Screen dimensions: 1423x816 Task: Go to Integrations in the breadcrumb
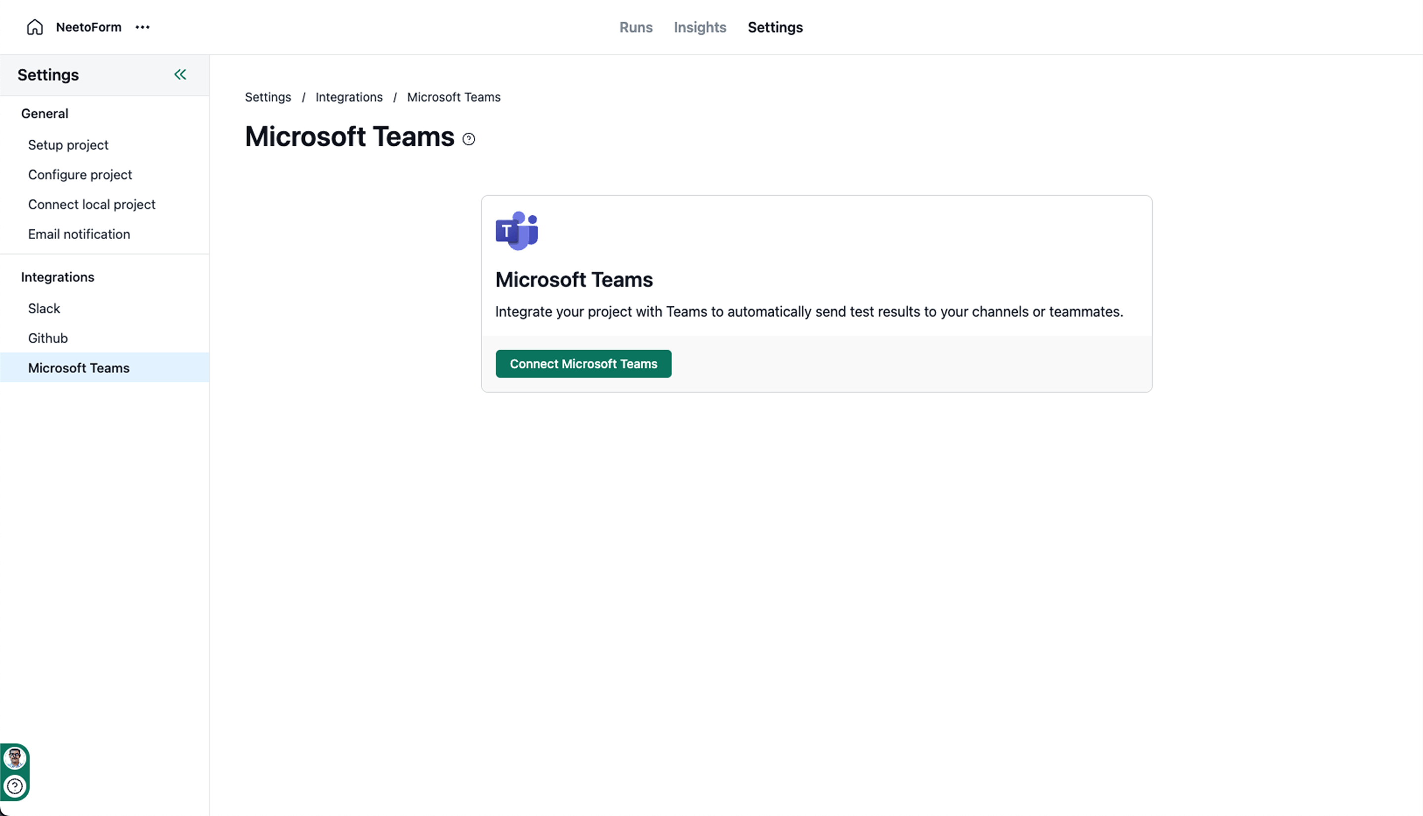point(349,97)
